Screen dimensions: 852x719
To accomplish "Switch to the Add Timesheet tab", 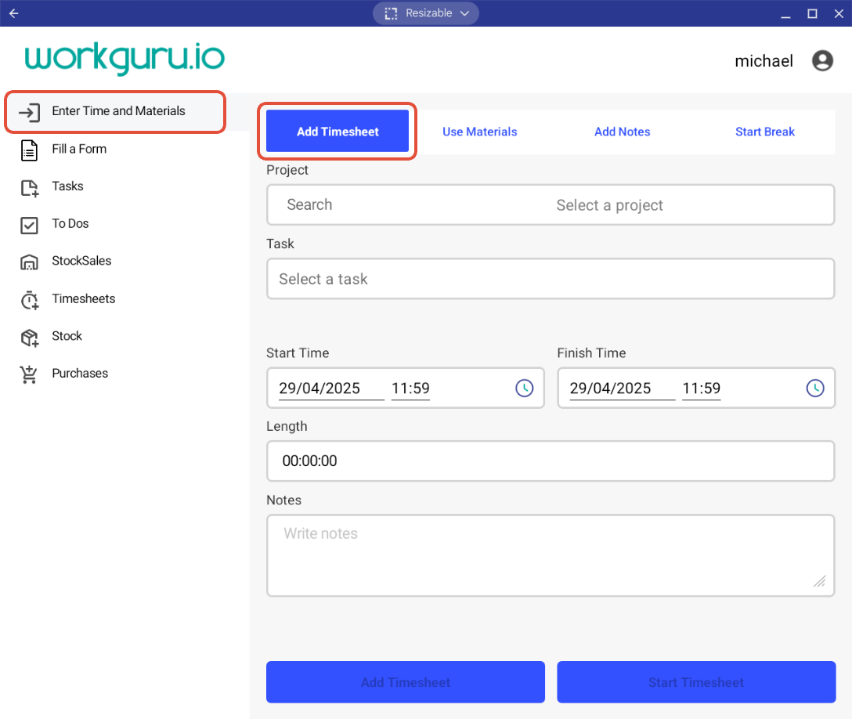I will [338, 131].
